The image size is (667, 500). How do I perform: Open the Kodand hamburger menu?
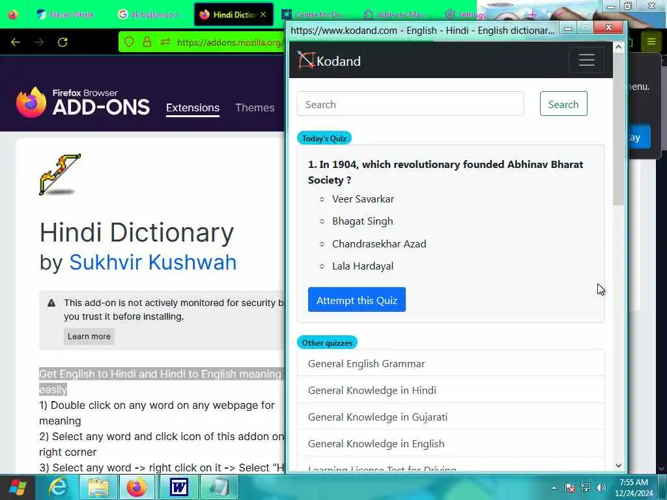(587, 60)
